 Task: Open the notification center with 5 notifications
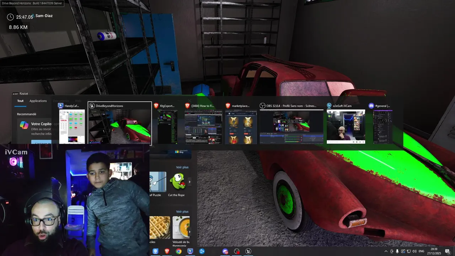click(x=448, y=251)
